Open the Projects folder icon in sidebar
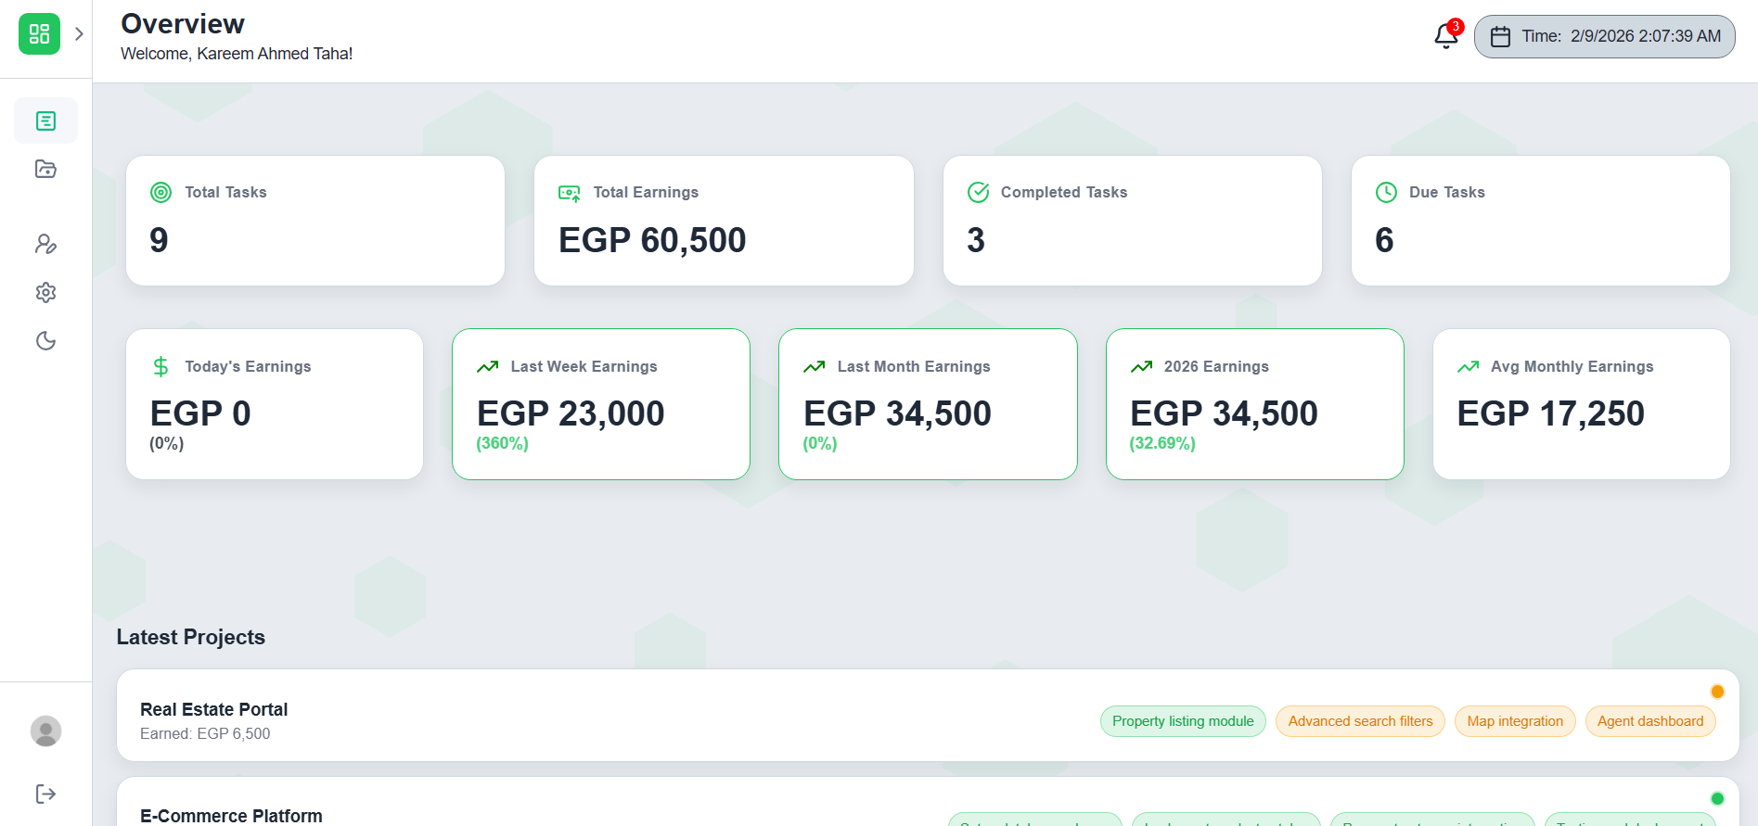This screenshot has height=826, width=1758. coord(45,169)
